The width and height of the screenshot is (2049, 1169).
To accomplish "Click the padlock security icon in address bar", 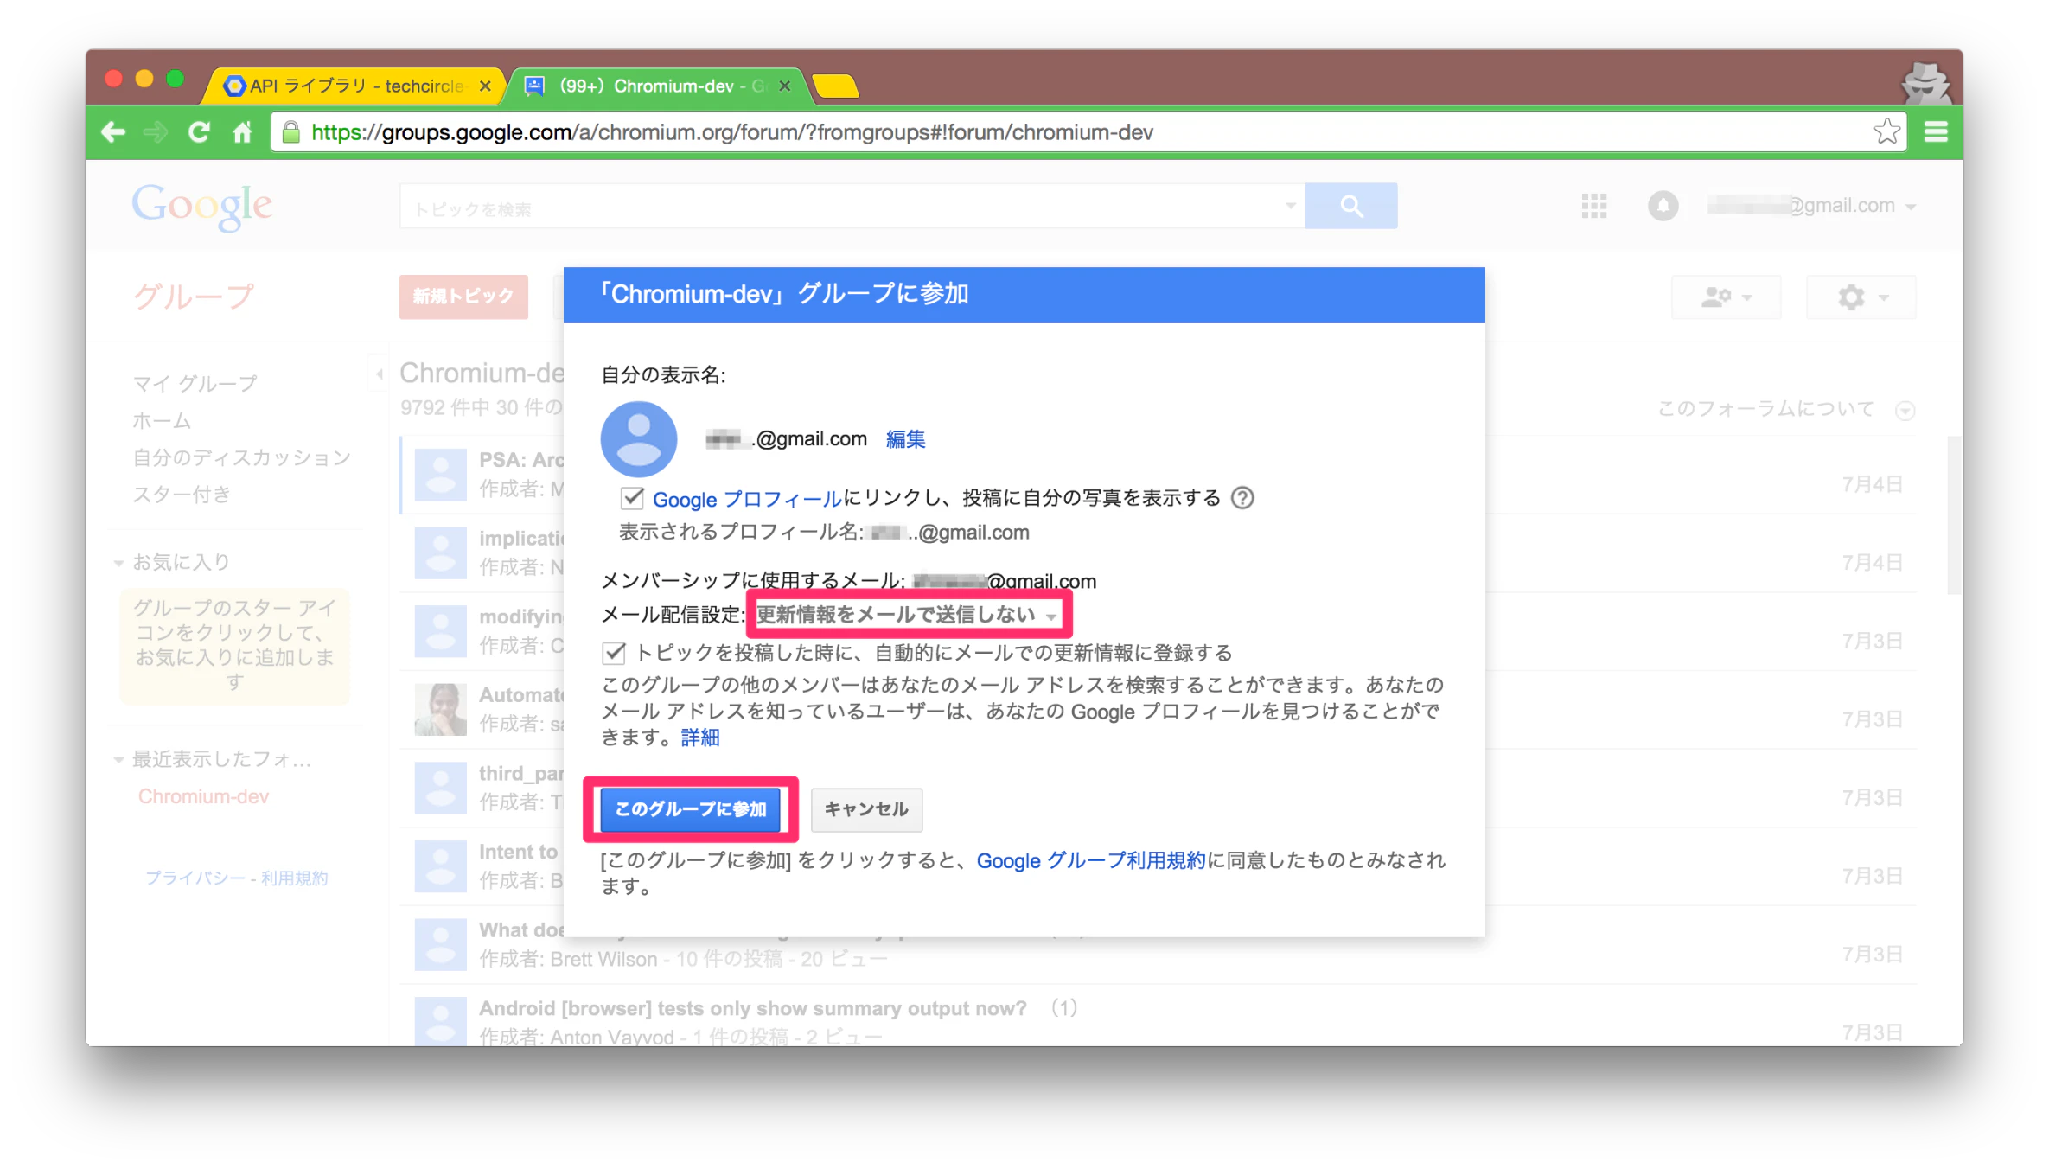I will (x=290, y=132).
